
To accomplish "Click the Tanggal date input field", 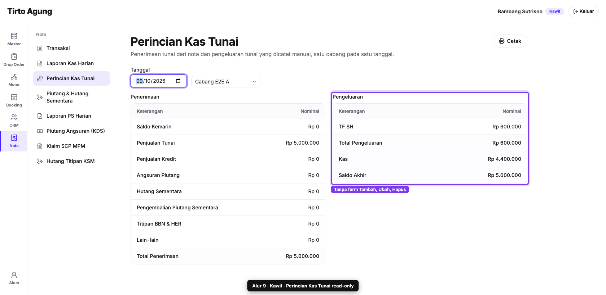I will point(159,81).
